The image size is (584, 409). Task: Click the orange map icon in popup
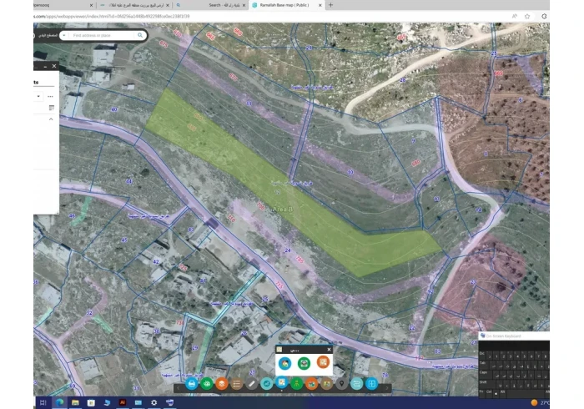(x=323, y=363)
